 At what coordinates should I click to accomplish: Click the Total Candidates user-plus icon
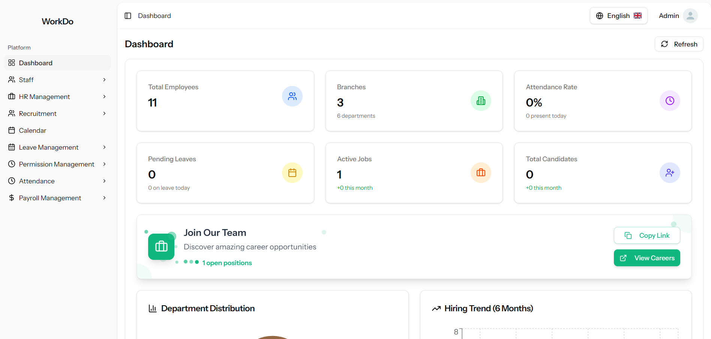[x=670, y=173]
